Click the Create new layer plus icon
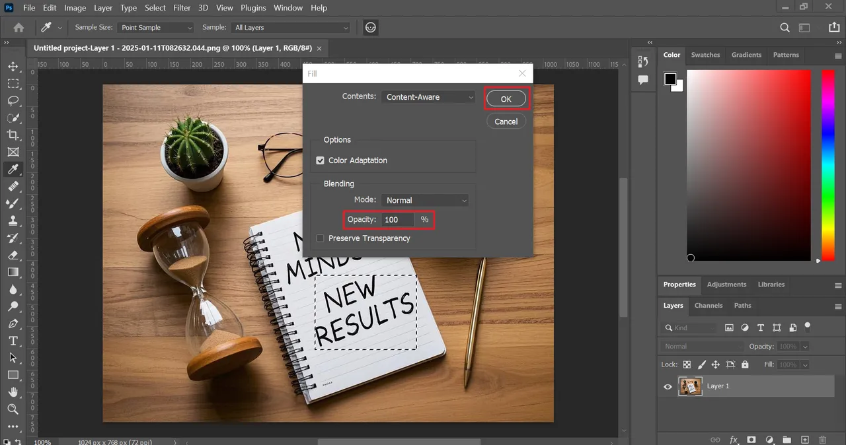 [805, 440]
